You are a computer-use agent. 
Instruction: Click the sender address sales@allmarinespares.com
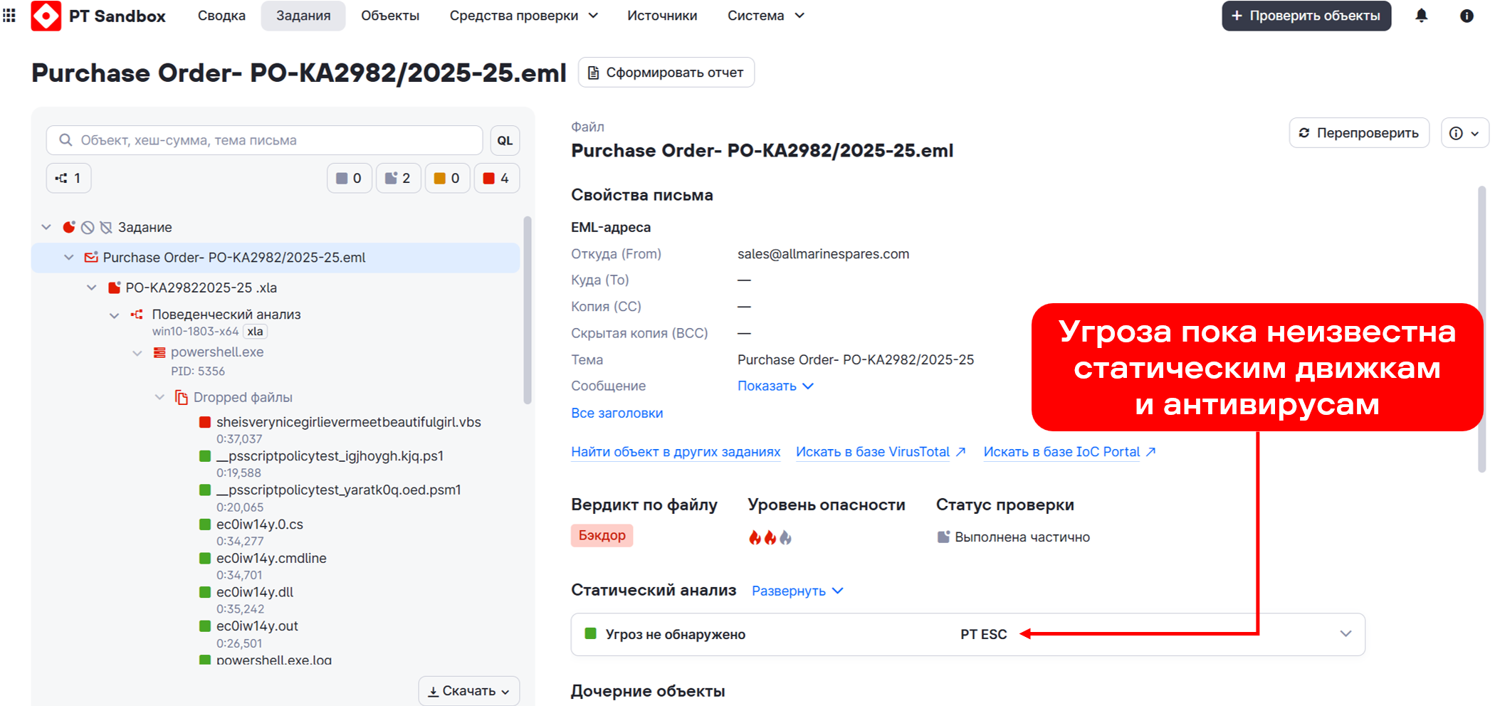point(823,254)
